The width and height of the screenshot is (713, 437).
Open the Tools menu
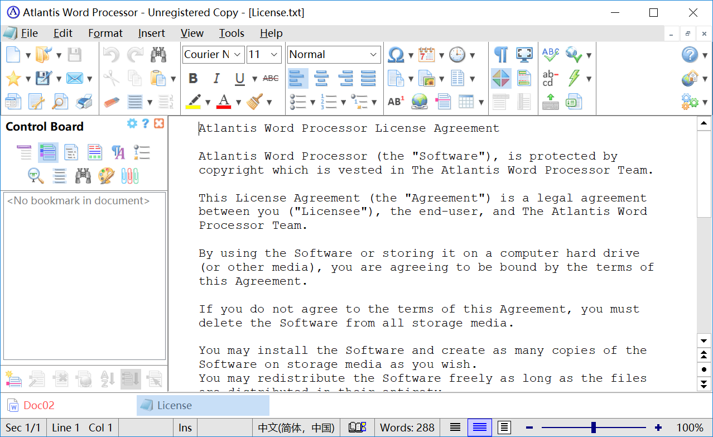tap(232, 33)
